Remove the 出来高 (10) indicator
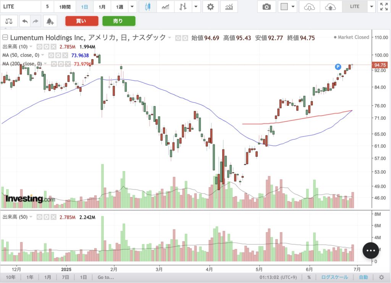 coord(53,47)
